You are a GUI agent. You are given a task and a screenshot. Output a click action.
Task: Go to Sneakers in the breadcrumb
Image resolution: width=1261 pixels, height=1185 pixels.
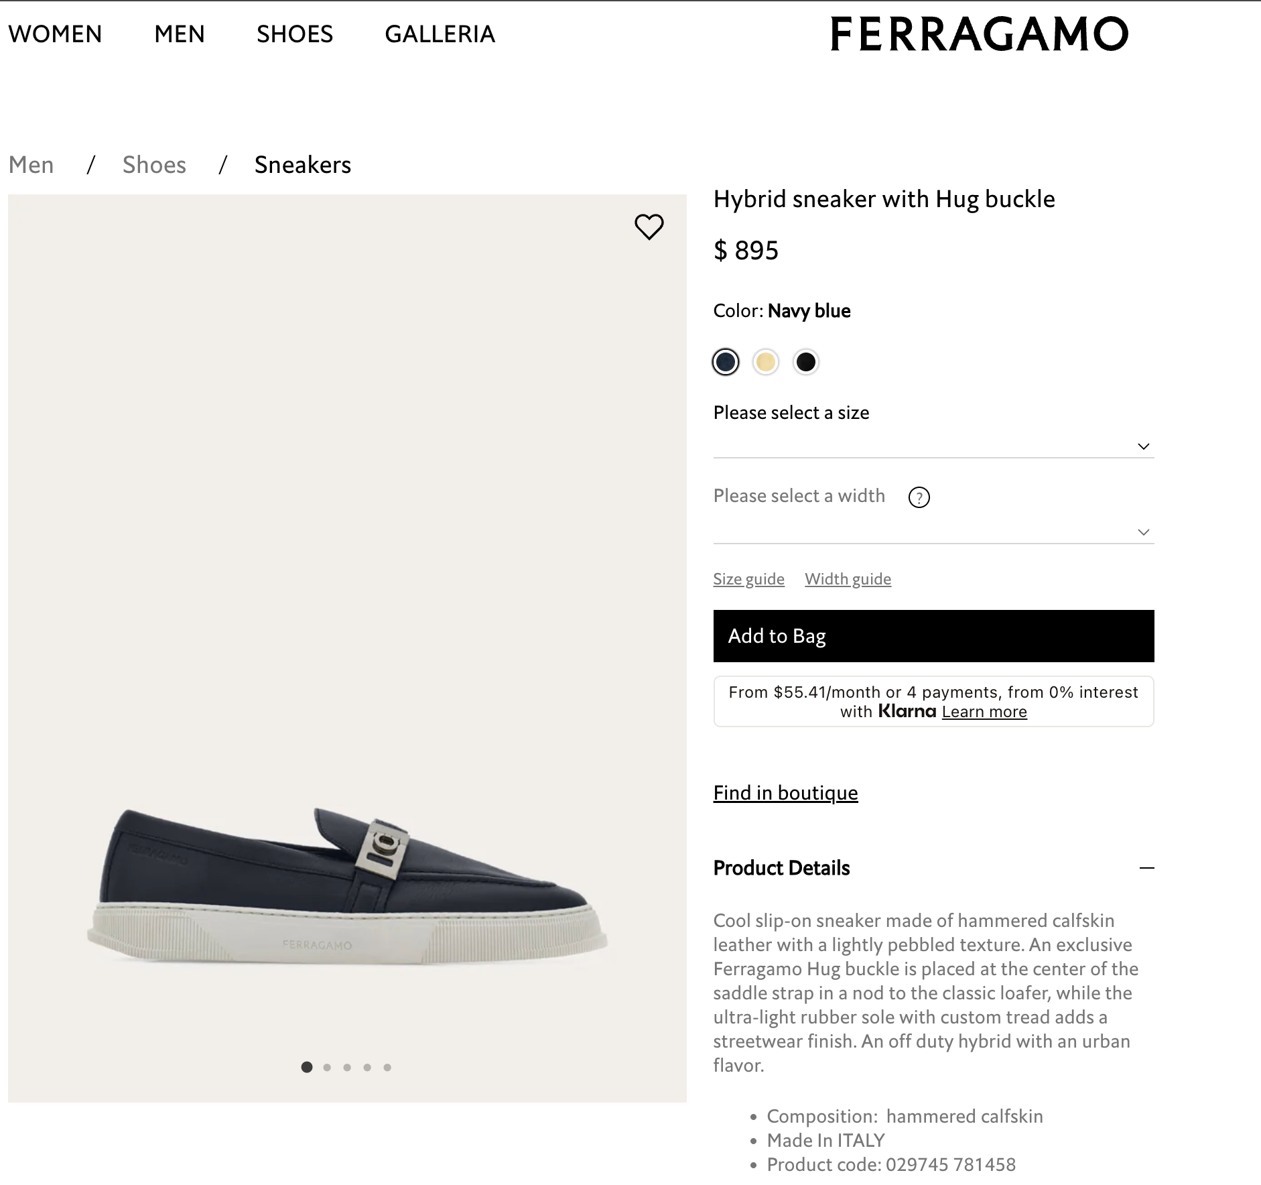click(x=302, y=164)
